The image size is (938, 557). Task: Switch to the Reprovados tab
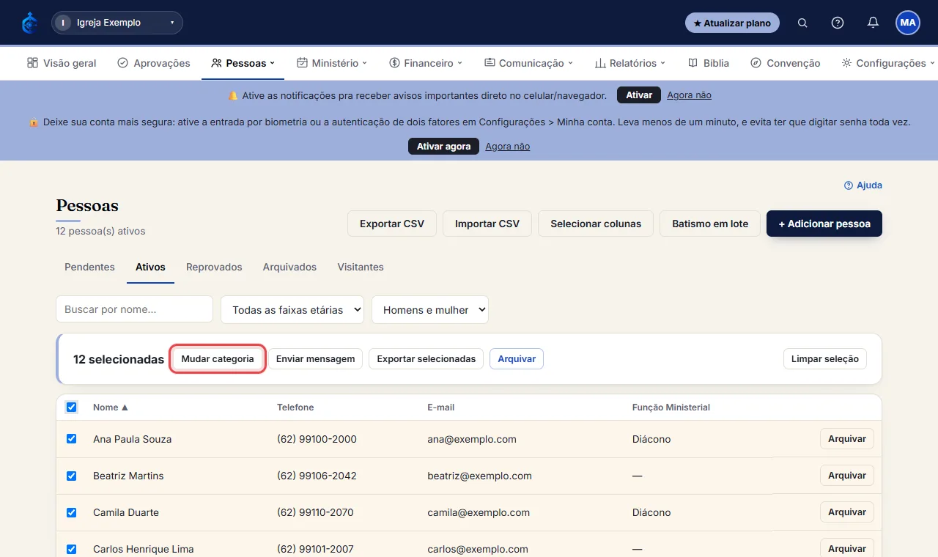214,267
